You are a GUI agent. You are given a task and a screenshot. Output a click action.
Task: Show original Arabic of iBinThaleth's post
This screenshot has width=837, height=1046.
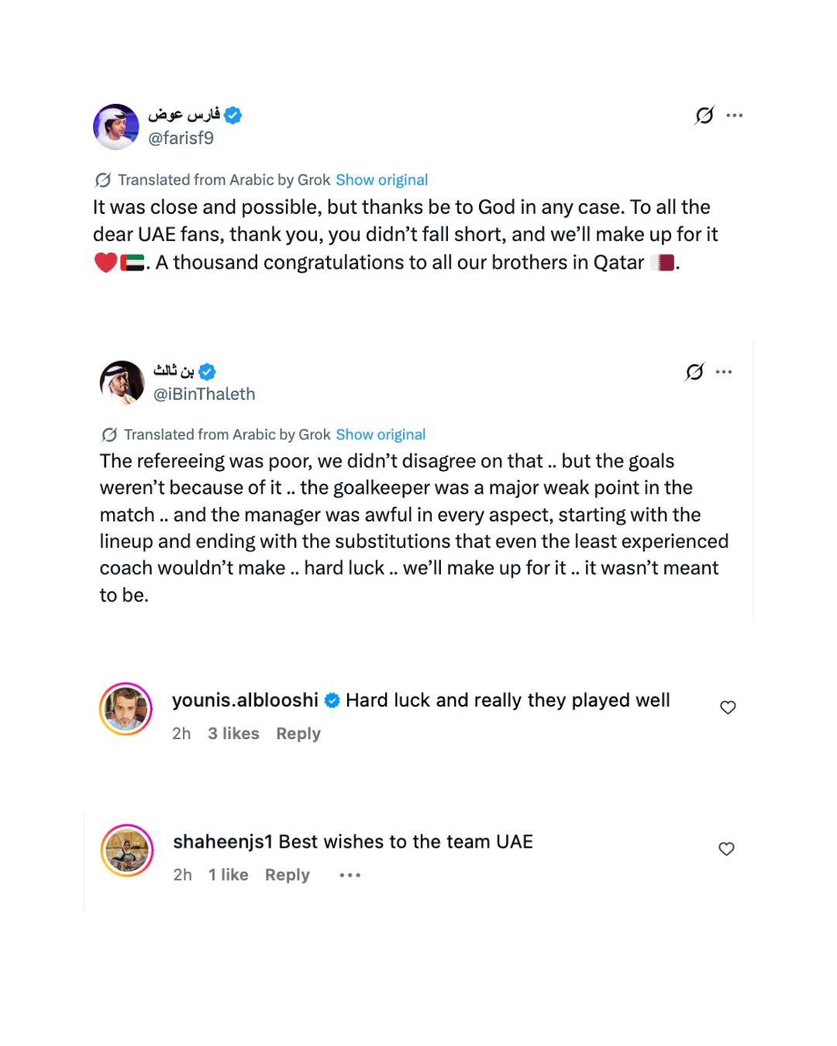(381, 435)
